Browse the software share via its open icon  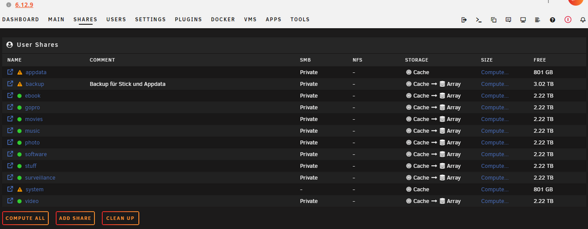click(11, 154)
